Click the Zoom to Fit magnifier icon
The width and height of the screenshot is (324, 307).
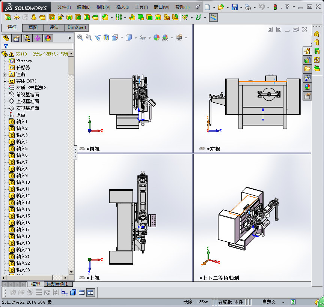point(80,37)
